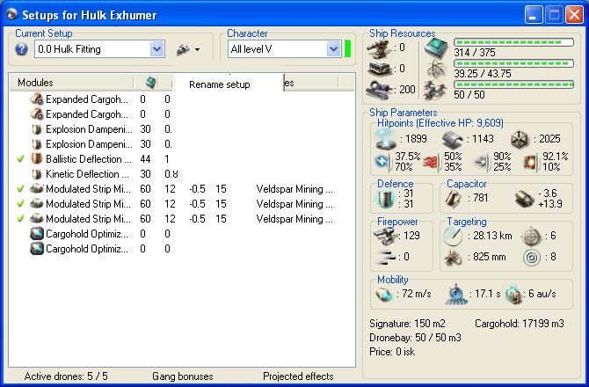The image size is (589, 387).
Task: Click the Cargohold: 17199 m3 text
Action: point(520,324)
